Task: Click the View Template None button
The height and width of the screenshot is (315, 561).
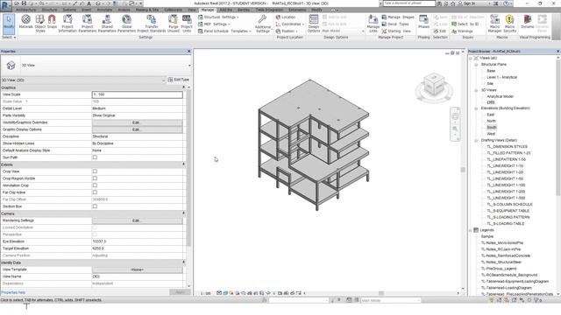Action: (x=138, y=269)
